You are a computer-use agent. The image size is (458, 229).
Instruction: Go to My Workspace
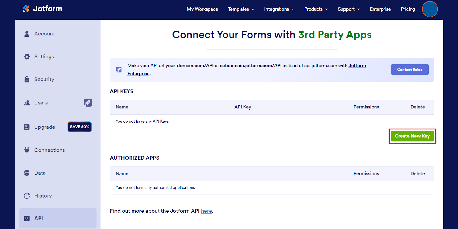[202, 9]
